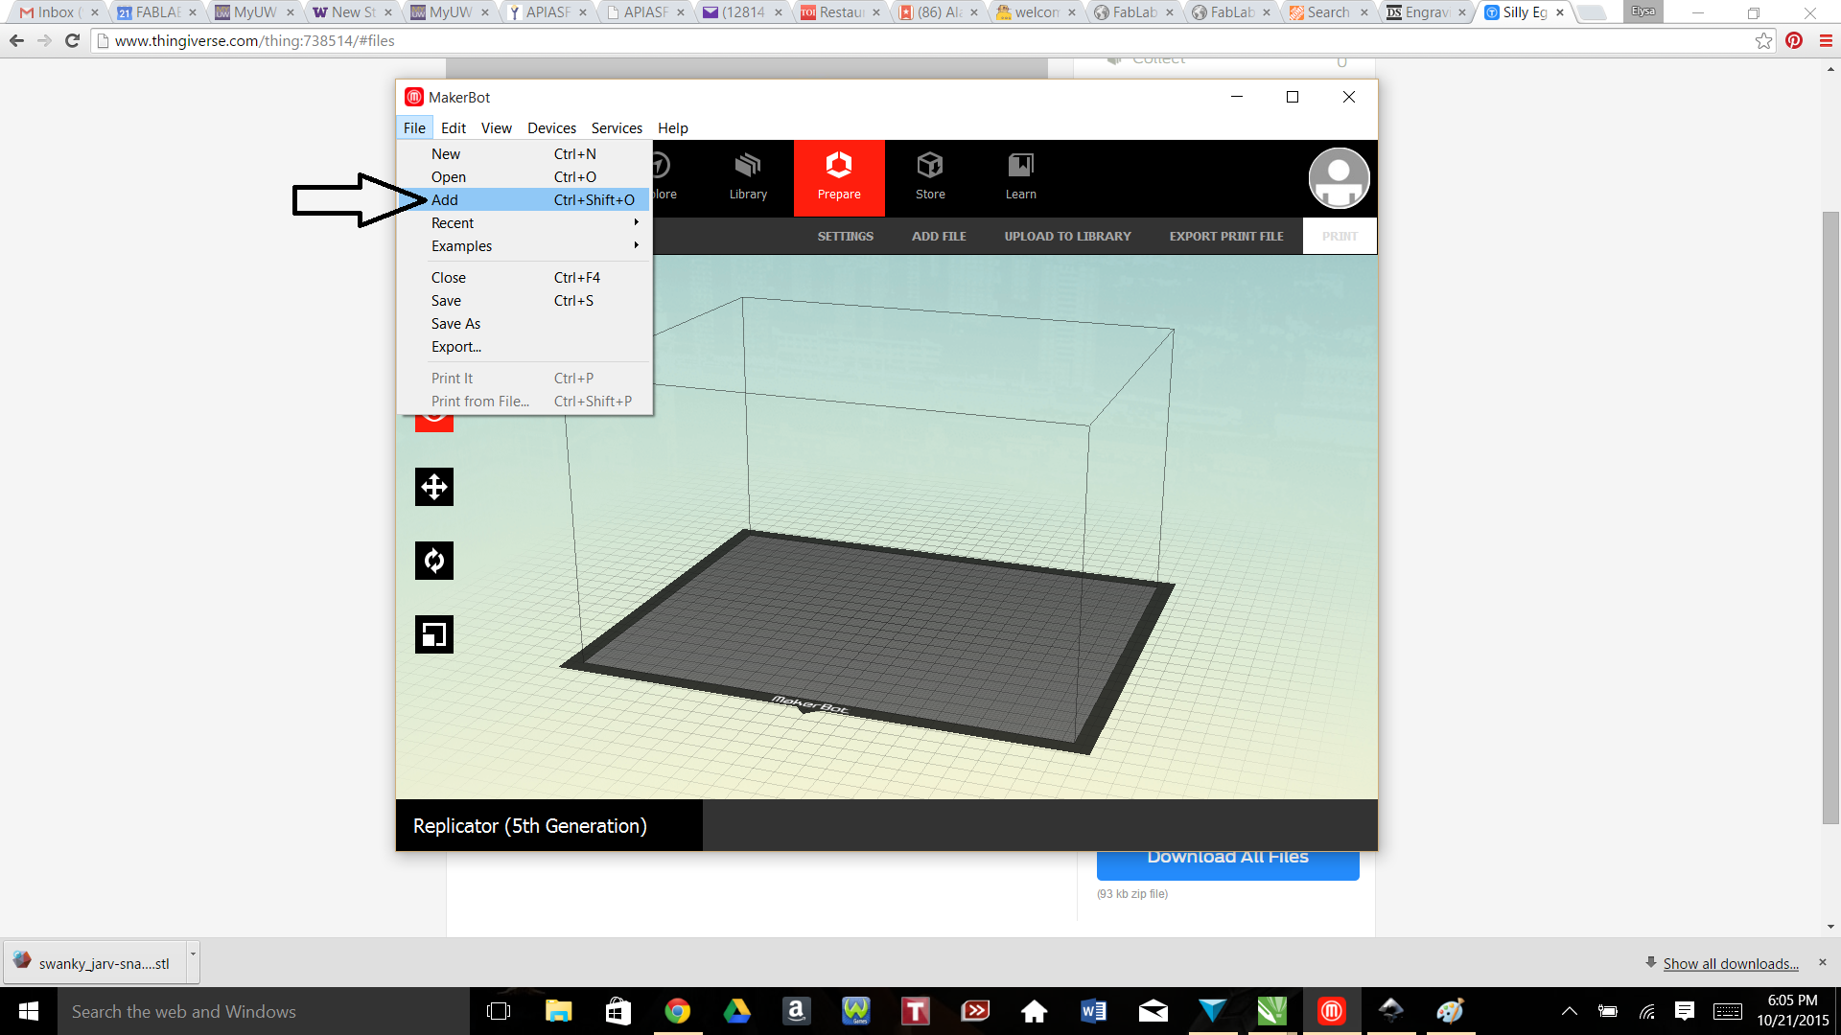Select Open from the File menu
This screenshot has height=1035, width=1841.
(449, 177)
